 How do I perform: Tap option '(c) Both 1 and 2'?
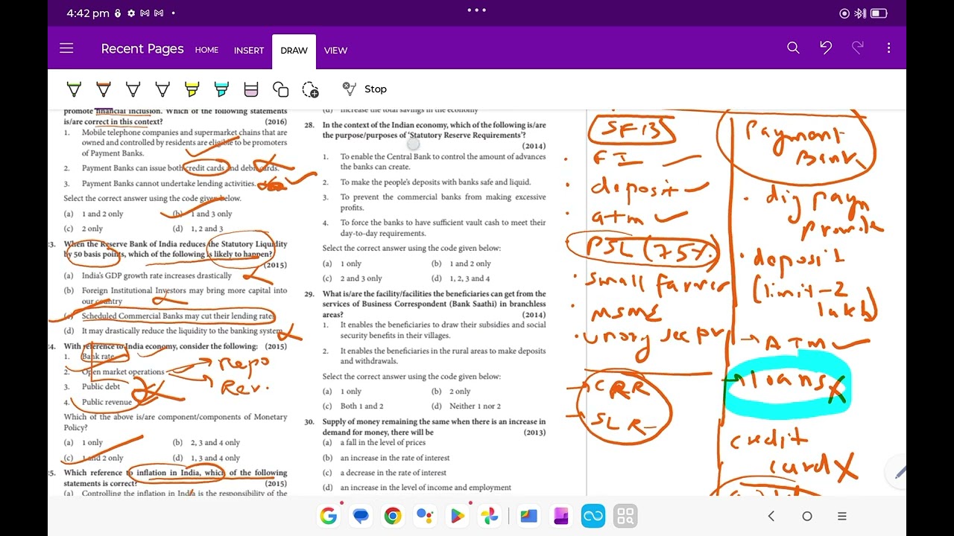coord(353,406)
